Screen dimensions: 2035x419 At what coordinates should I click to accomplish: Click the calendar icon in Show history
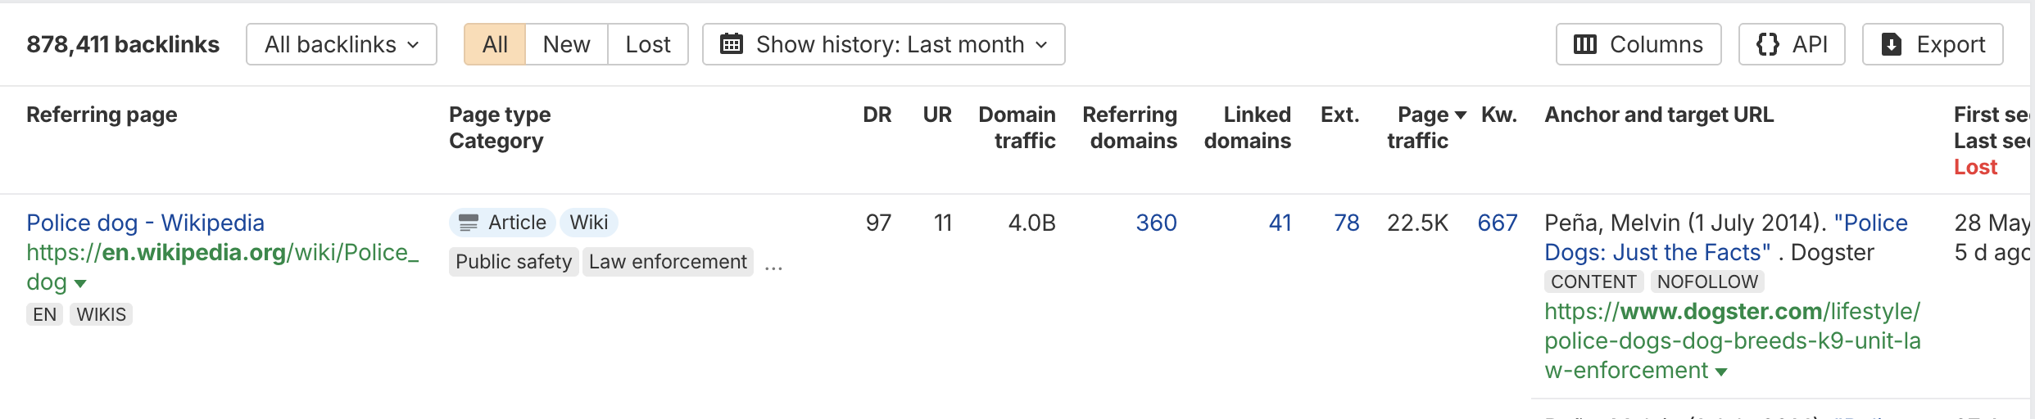731,44
